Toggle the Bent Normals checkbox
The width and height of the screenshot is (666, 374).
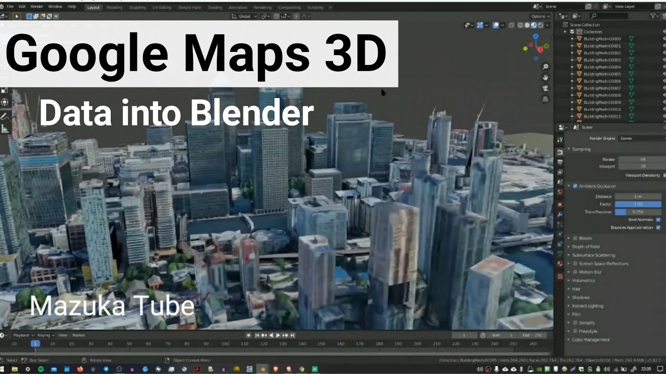658,220
